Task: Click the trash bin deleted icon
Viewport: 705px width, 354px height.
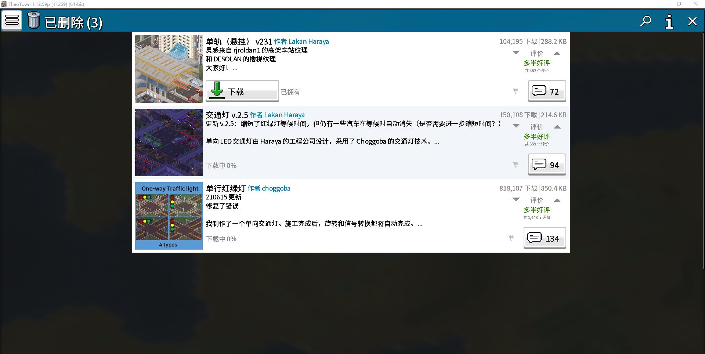Action: [x=34, y=20]
